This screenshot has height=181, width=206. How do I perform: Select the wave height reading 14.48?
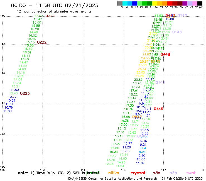(x=34, y=32)
